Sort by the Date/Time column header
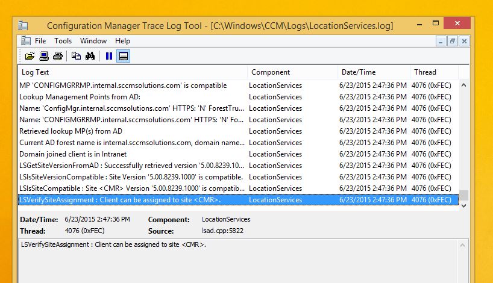 [373, 72]
